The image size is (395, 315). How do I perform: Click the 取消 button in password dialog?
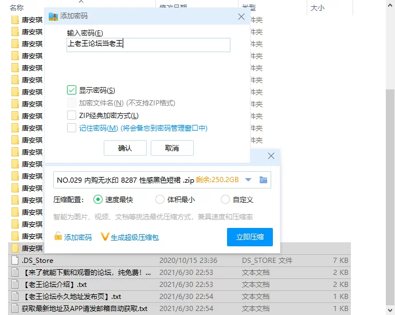tap(172, 148)
